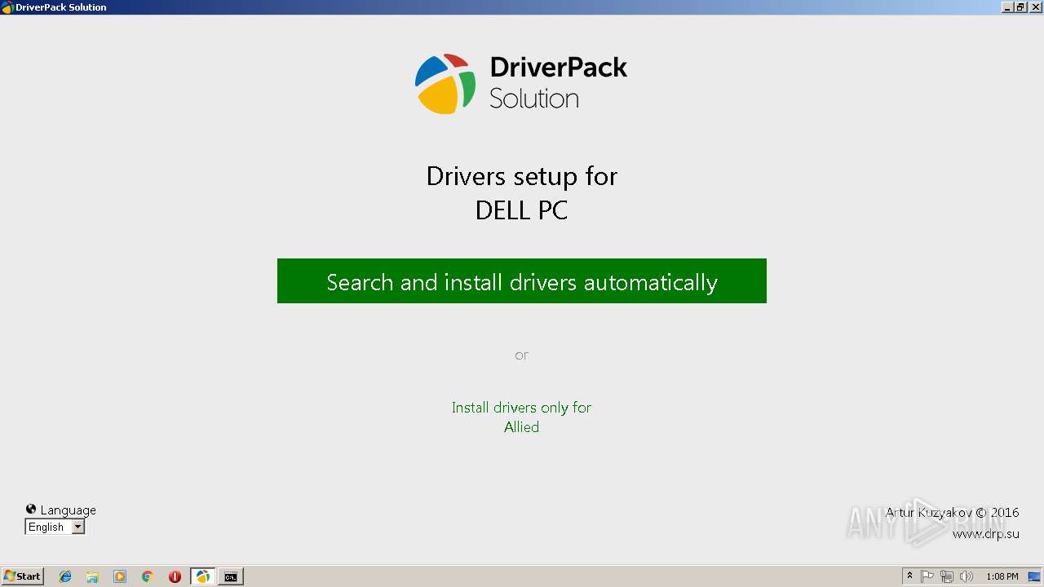Open Internet Explorer from taskbar
The image size is (1044, 587).
[x=65, y=576]
